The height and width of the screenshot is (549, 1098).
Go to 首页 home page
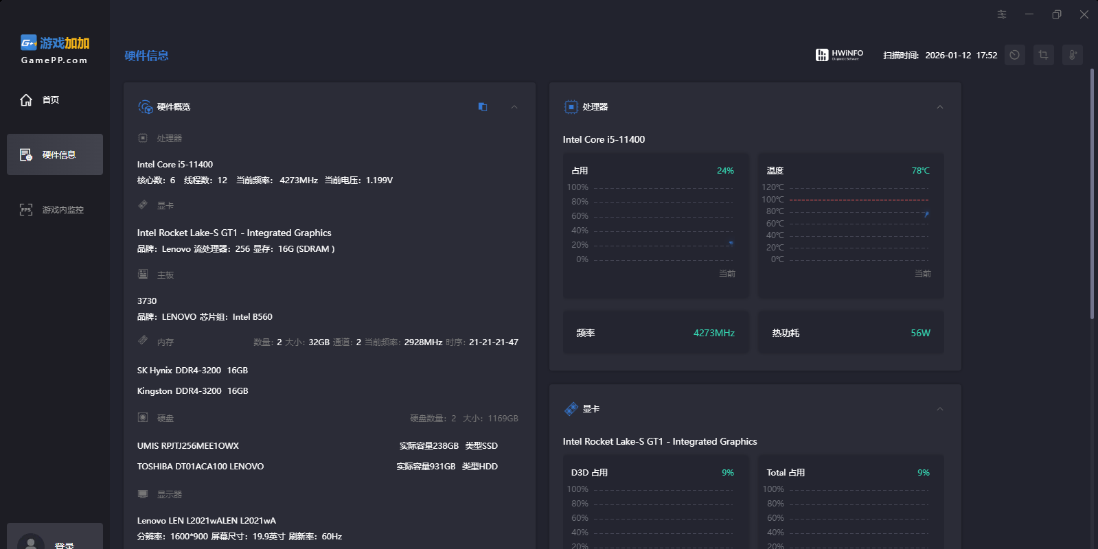point(51,100)
